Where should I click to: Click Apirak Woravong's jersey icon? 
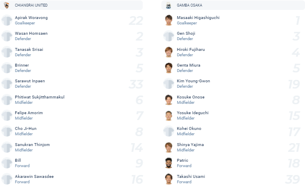[x=7, y=20]
